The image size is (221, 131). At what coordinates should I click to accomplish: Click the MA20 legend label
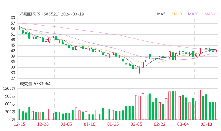tap(193, 14)
